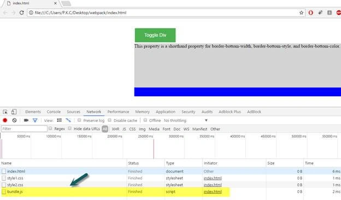Check the Offline checkbox
This screenshot has width=341, height=200.
point(145,120)
